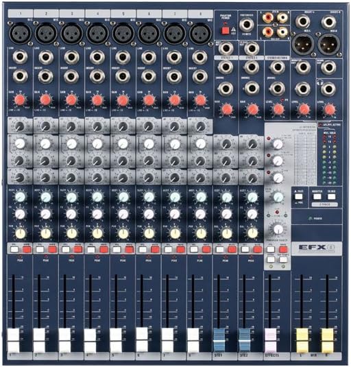Screen dimensions: 351x367
Task: Click the channel 4 fader
Action: (90, 340)
